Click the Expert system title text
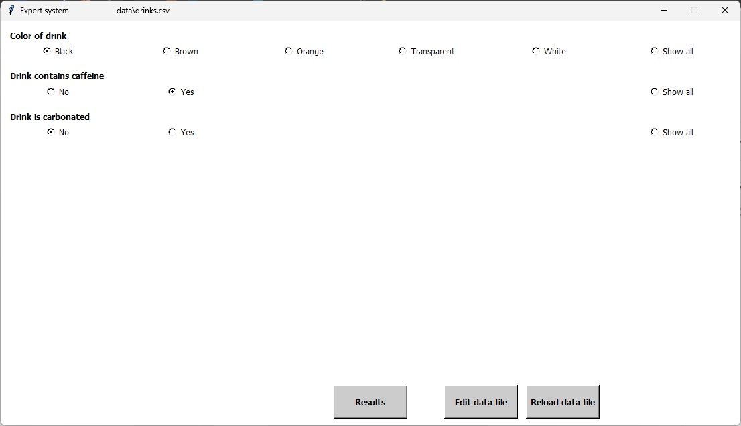741x426 pixels. tap(44, 10)
